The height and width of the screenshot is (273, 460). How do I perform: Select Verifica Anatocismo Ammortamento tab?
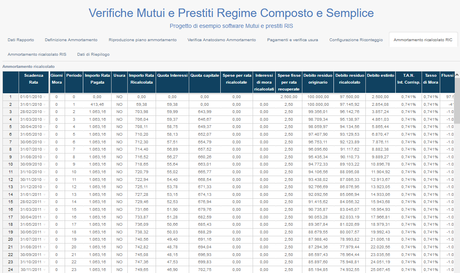coord(222,40)
